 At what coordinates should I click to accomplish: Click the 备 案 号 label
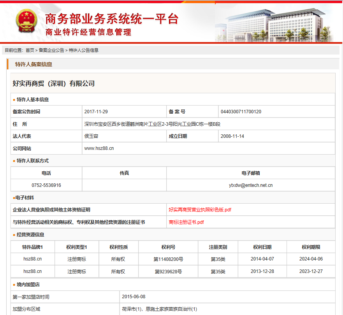[177, 112]
